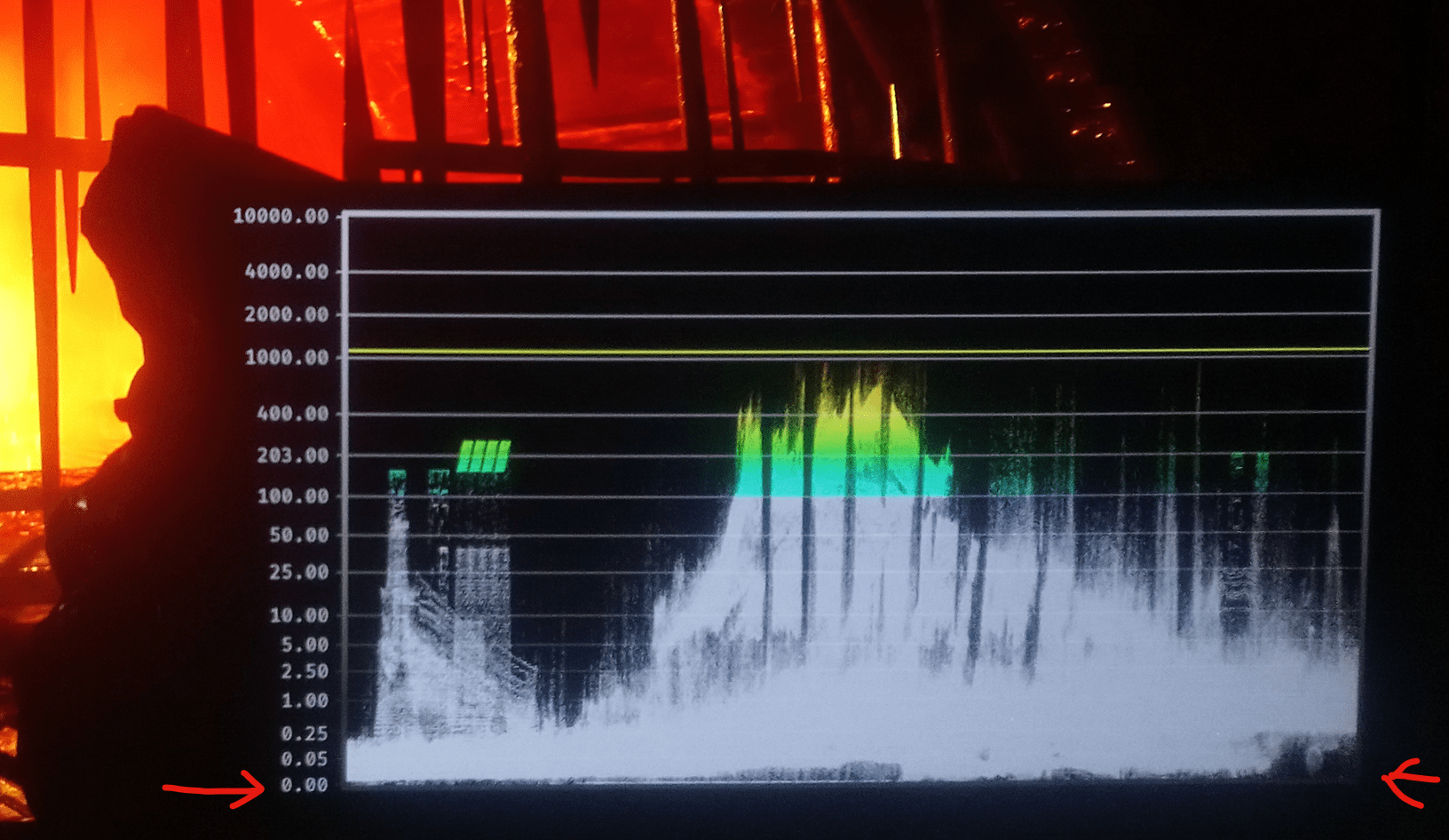Click the 25.00 axis label
1449x840 pixels.
pos(298,573)
